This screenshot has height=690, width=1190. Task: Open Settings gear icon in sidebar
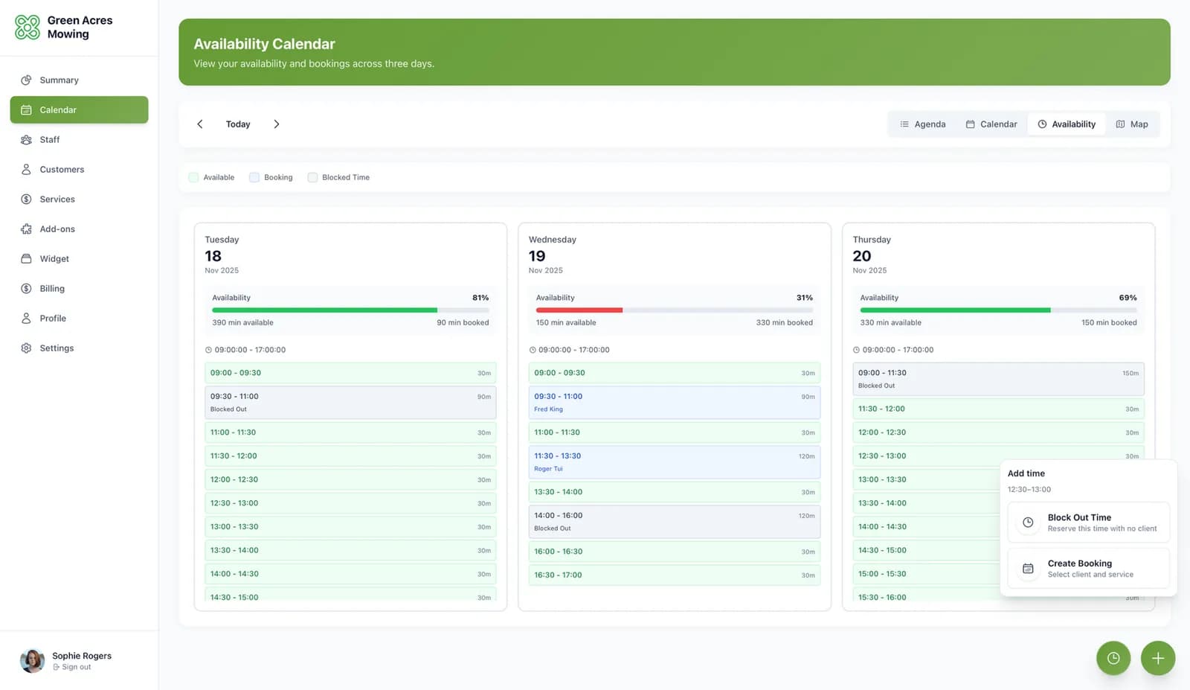click(26, 348)
